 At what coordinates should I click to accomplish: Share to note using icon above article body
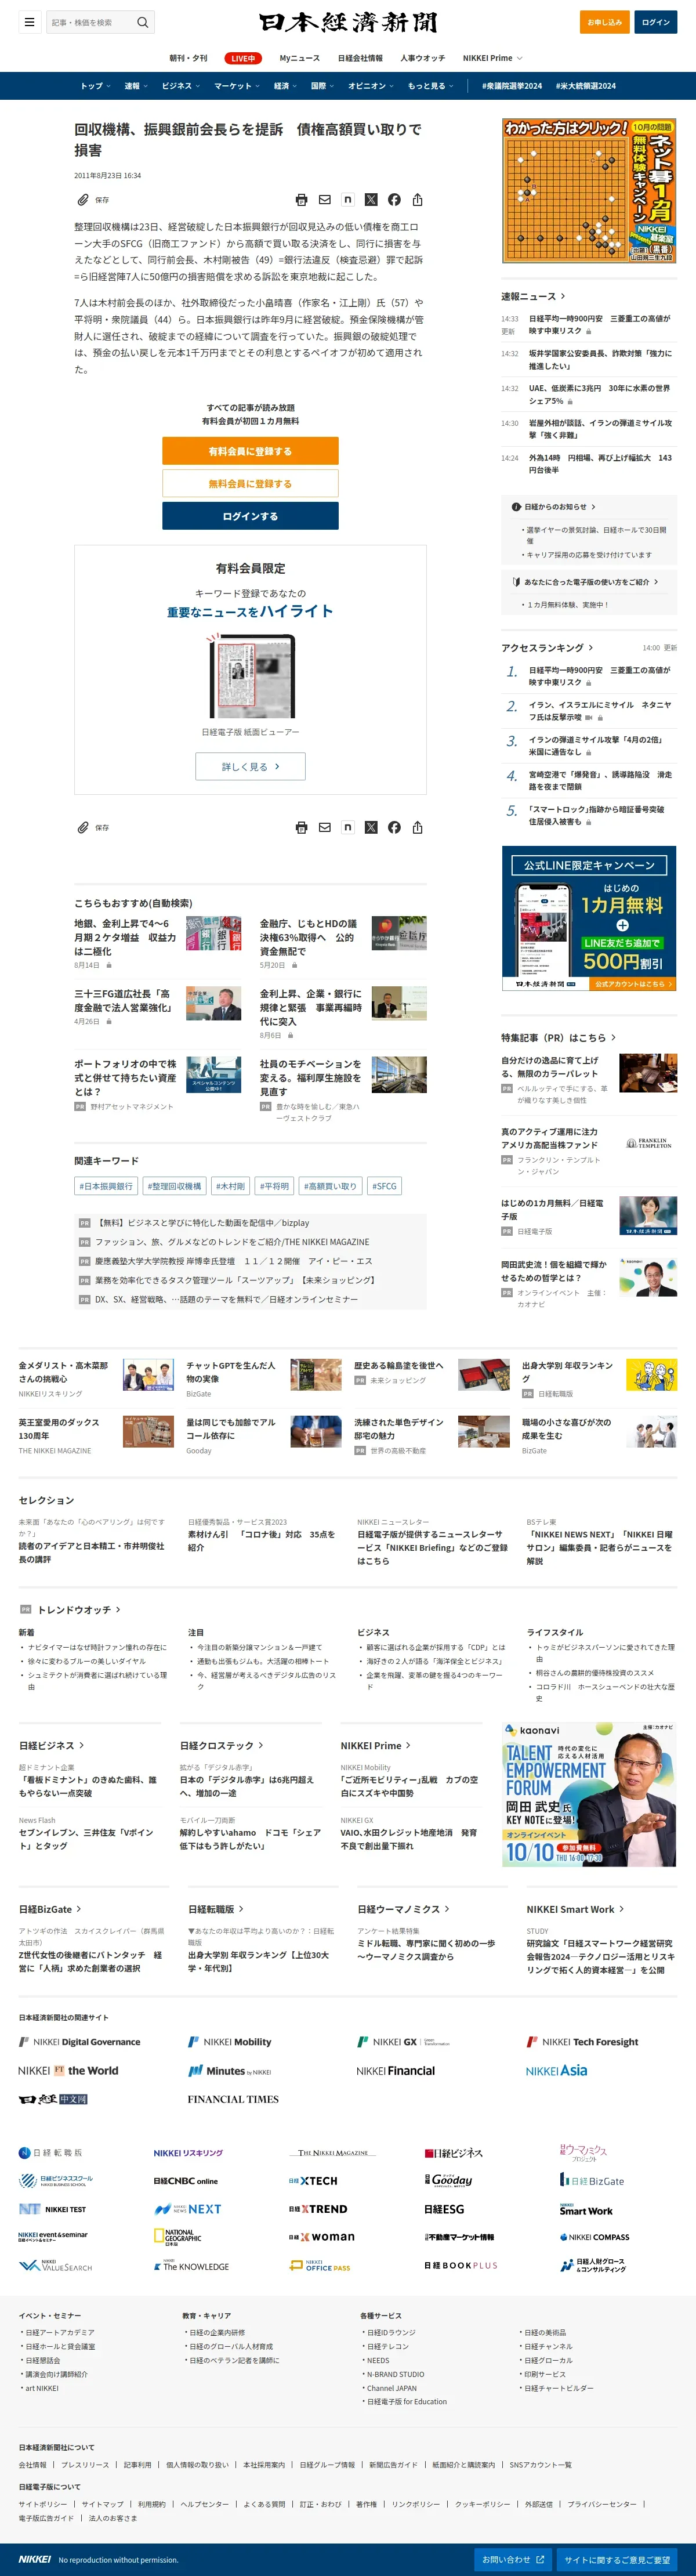pyautogui.click(x=348, y=200)
